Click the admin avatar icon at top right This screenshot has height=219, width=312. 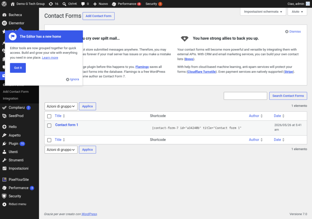[x=308, y=4]
